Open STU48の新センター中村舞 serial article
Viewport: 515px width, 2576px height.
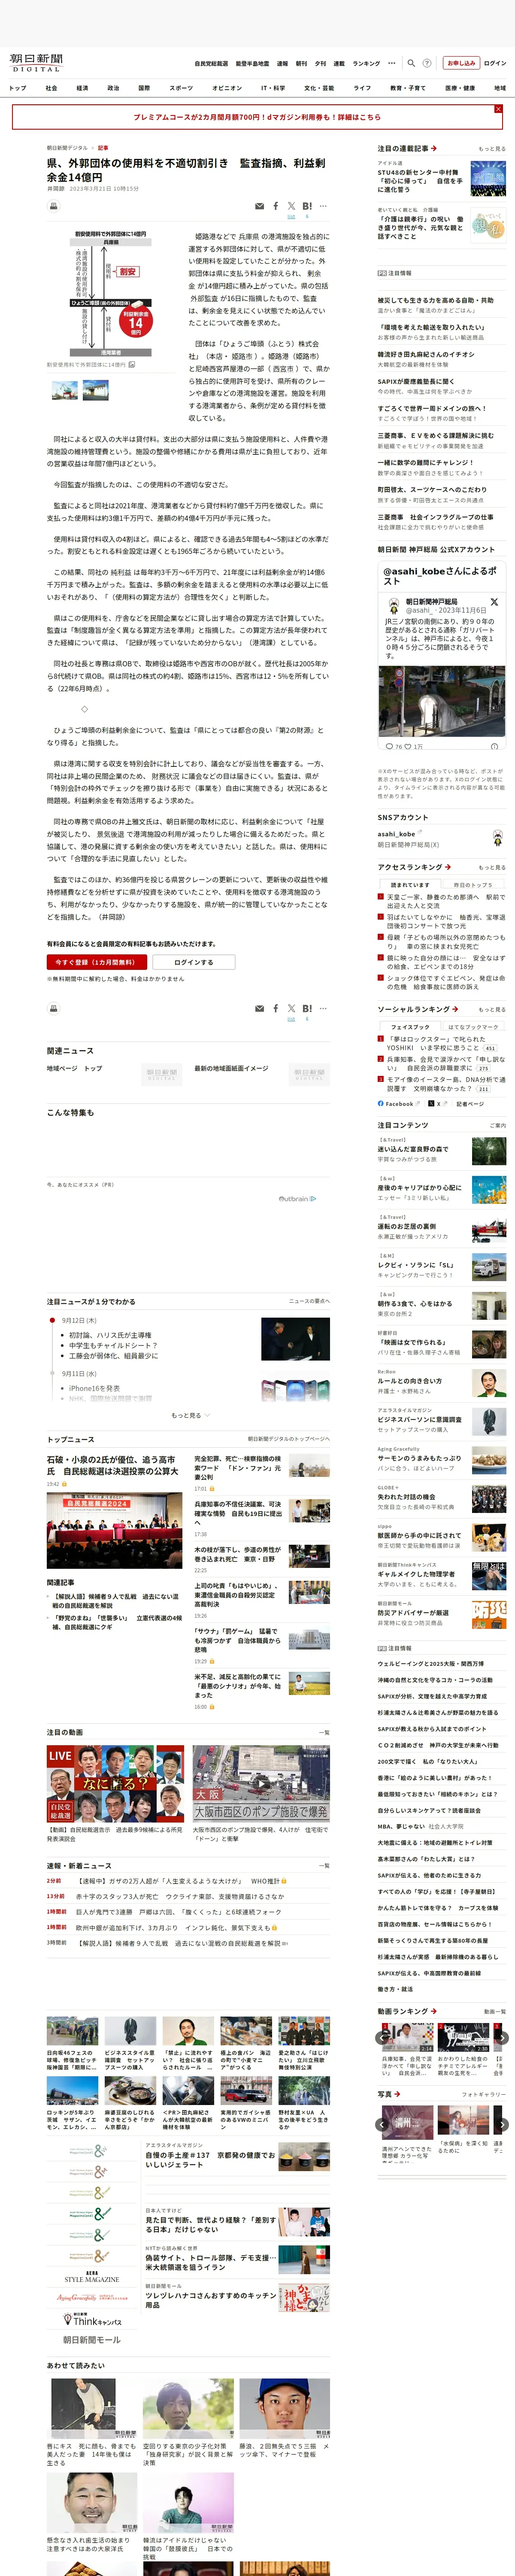420,181
